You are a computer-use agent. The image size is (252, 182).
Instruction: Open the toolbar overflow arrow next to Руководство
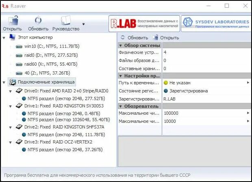(83, 24)
